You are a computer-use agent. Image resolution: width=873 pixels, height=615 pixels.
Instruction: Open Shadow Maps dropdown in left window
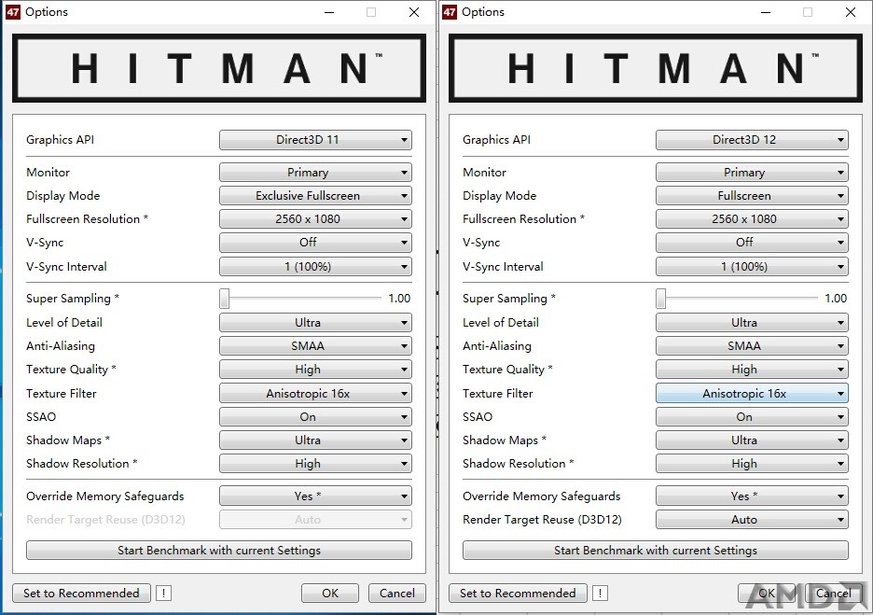pos(315,440)
